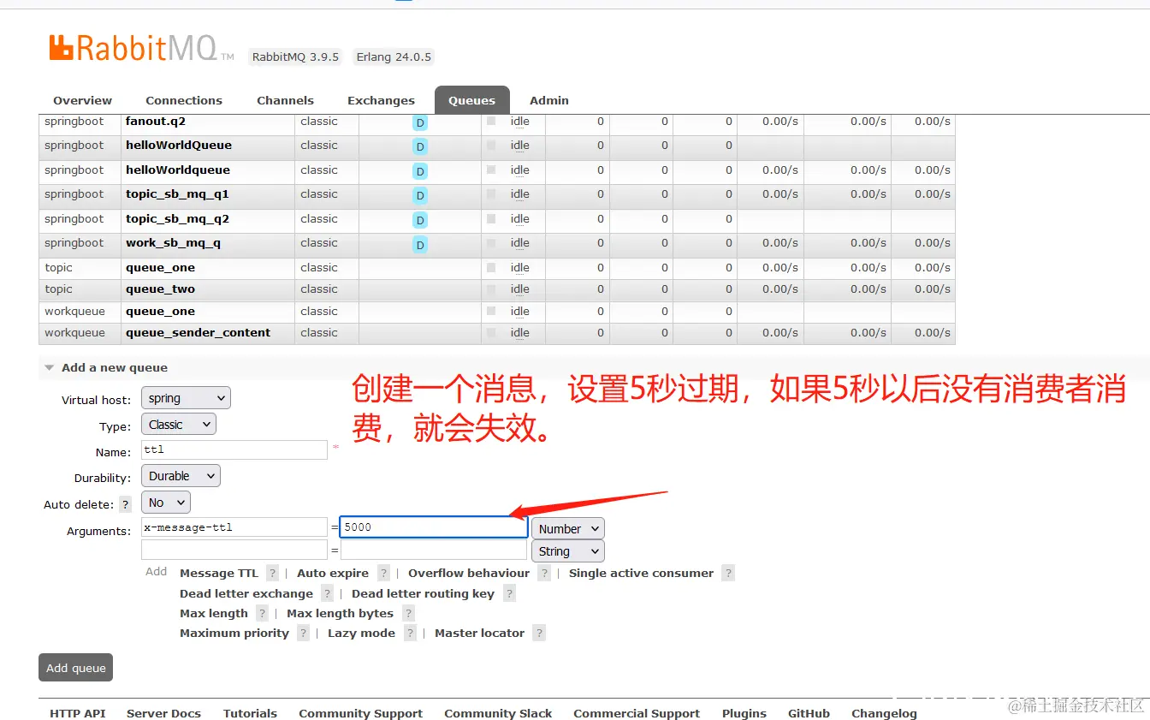1150x720 pixels.
Task: Insert the Single active consumer argument shortcut
Action: click(x=641, y=573)
